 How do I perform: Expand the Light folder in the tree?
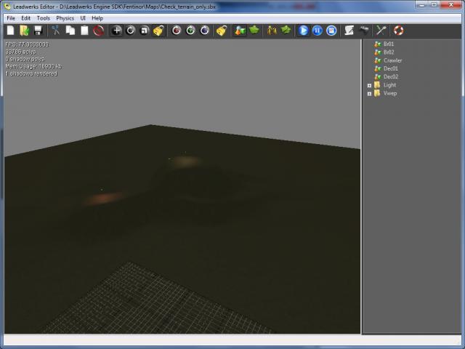tap(369, 85)
